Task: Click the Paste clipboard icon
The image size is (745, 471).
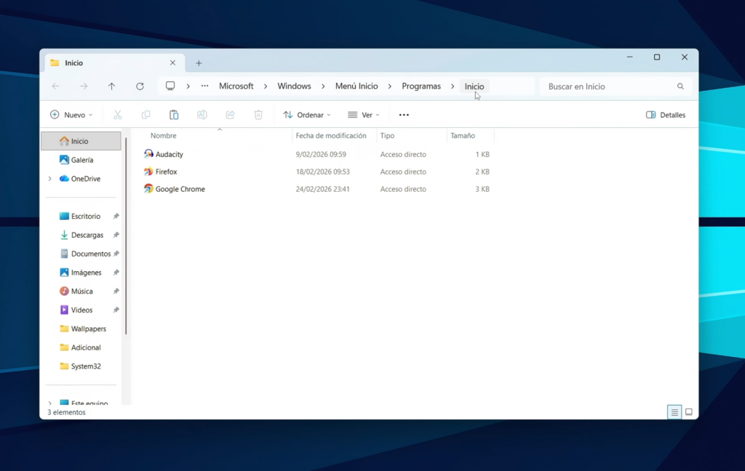Action: pos(174,115)
